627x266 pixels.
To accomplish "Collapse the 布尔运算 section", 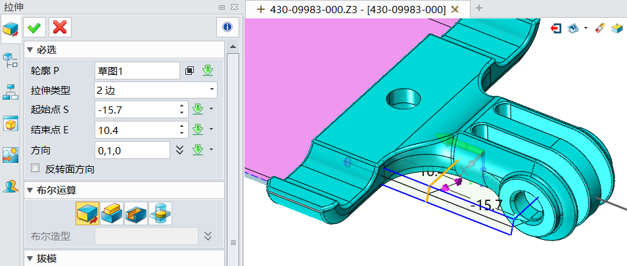I will click(30, 190).
